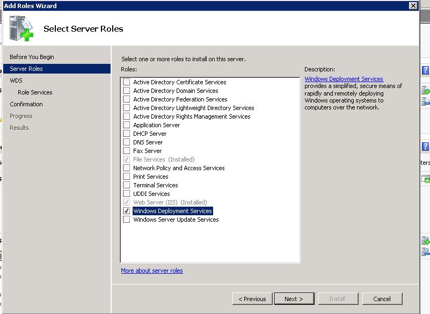Viewport: 430px width, 314px height.
Task: Open the help icon above the 'ters' text in the background window
Action: pos(425,147)
